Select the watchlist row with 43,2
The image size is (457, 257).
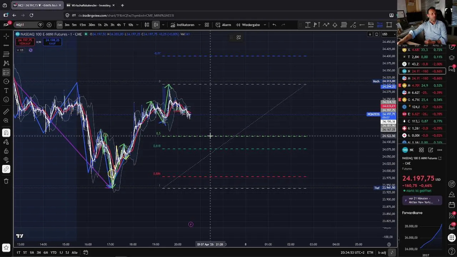[422, 64]
